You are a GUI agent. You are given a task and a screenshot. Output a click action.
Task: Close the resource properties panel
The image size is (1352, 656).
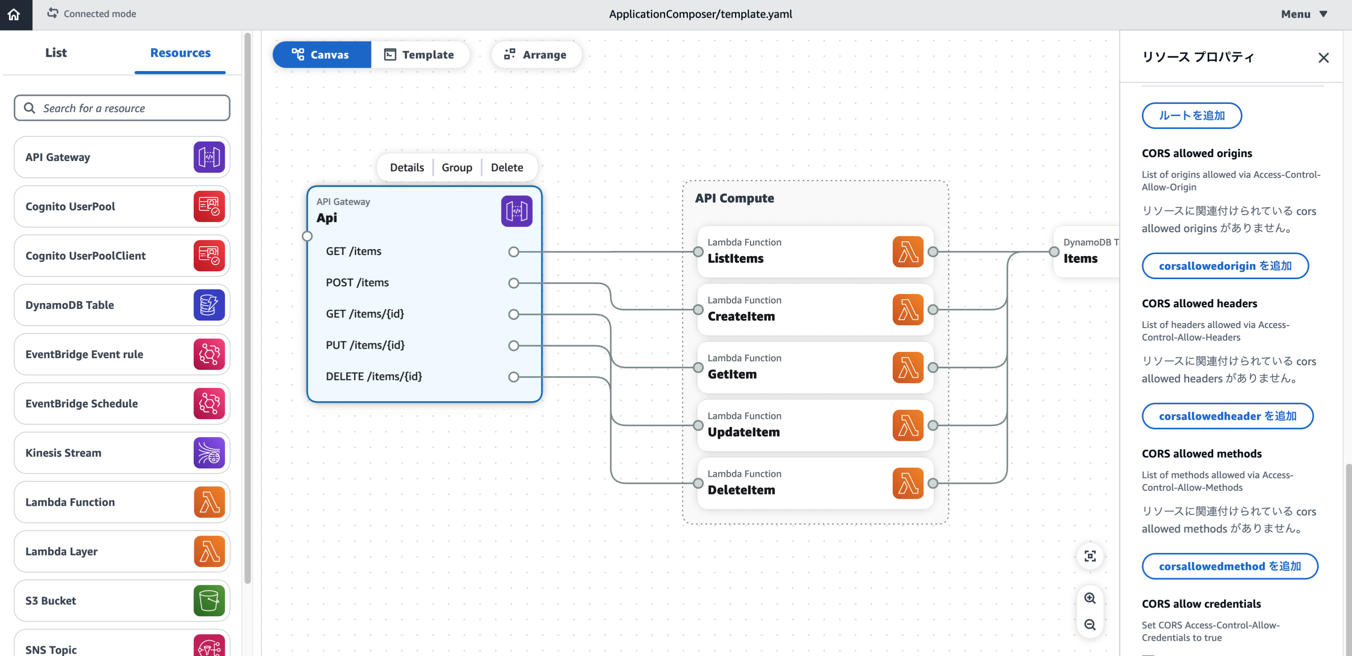(x=1323, y=58)
